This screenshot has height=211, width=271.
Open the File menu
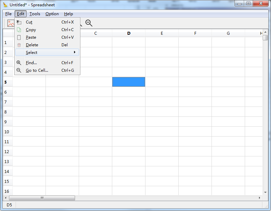(x=8, y=14)
